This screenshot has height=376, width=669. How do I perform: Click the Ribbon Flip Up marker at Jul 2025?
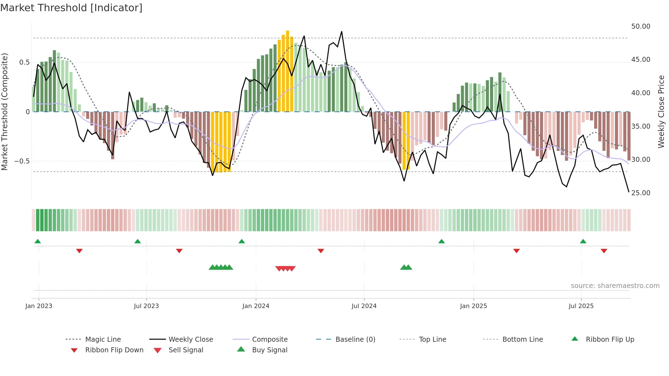pos(583,241)
